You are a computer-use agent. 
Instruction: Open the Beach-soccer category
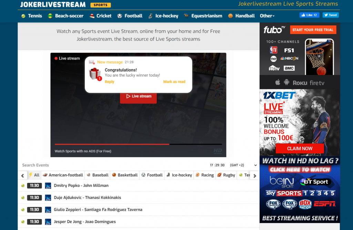click(x=69, y=16)
